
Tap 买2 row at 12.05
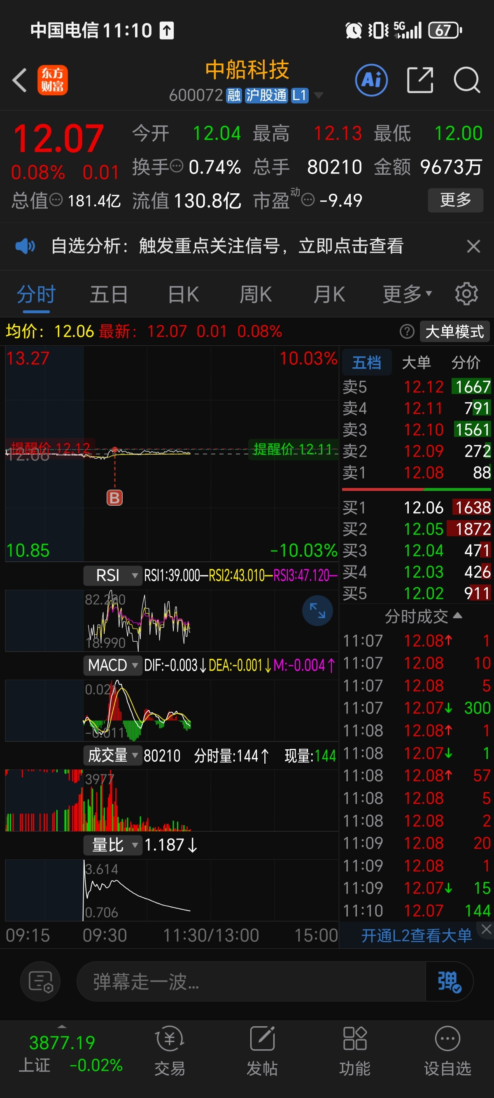pyautogui.click(x=417, y=529)
